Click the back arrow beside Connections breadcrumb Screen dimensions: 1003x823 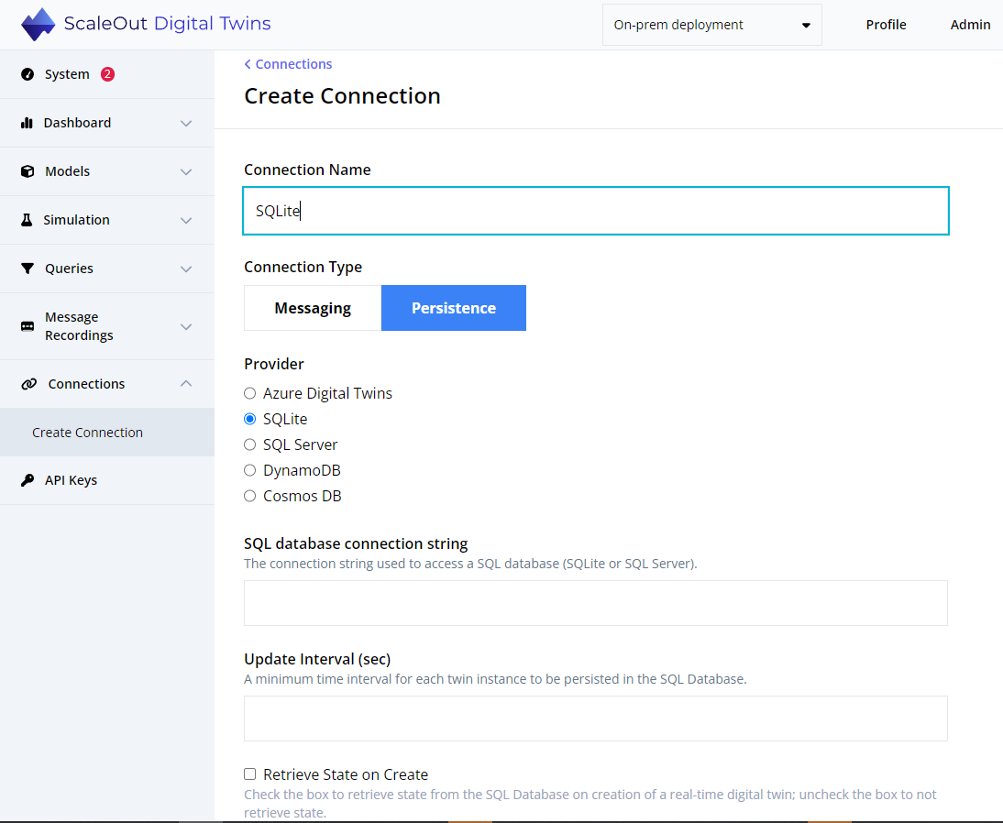click(248, 64)
